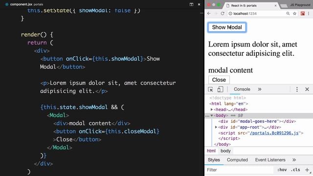Click the styles Filter input

pos(240,170)
